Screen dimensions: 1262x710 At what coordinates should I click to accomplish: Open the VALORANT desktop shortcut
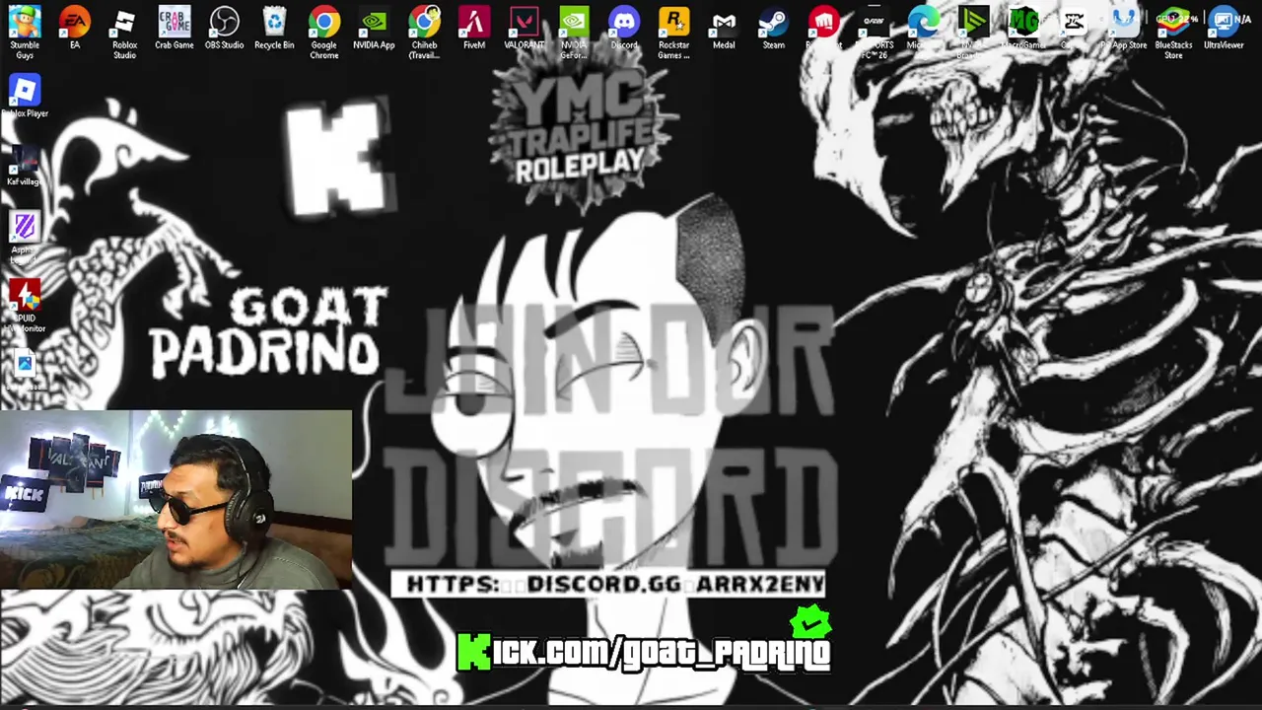click(524, 28)
